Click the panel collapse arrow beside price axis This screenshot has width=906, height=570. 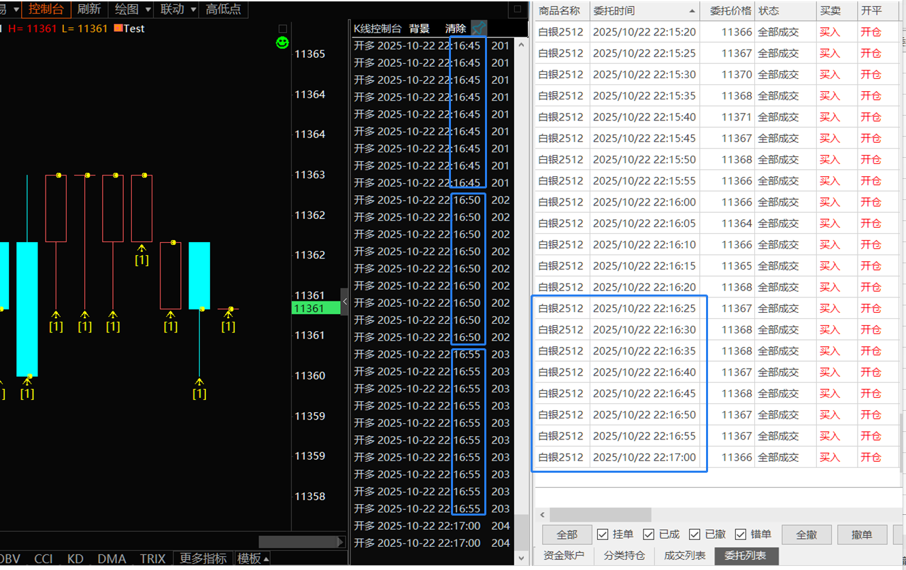[344, 301]
